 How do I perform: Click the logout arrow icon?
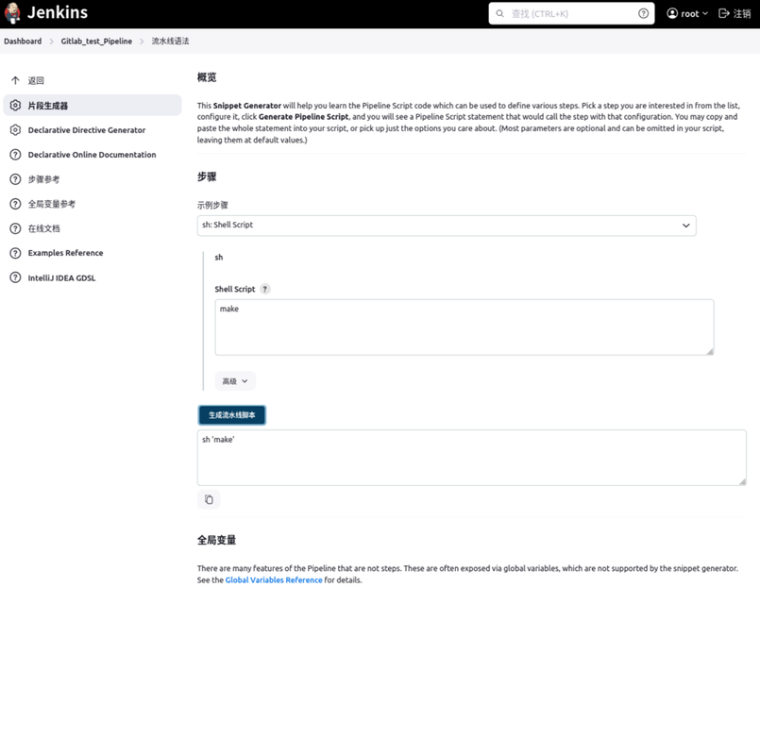click(x=723, y=13)
